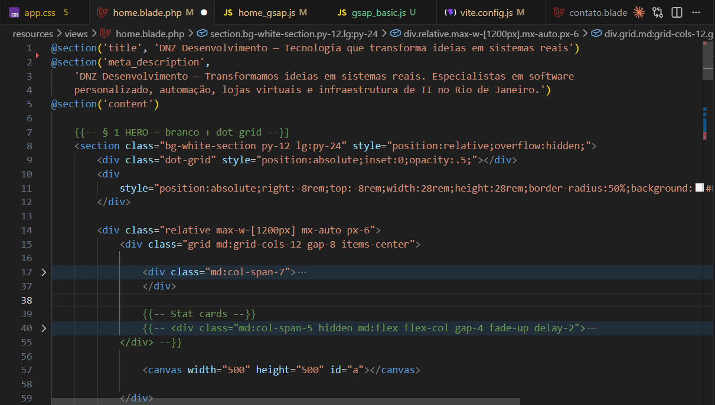Click the resources breadcrumb folder

[32, 34]
